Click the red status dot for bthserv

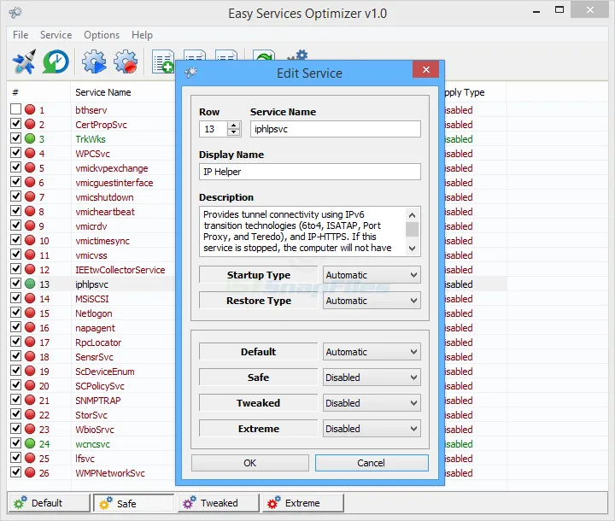pyautogui.click(x=30, y=109)
